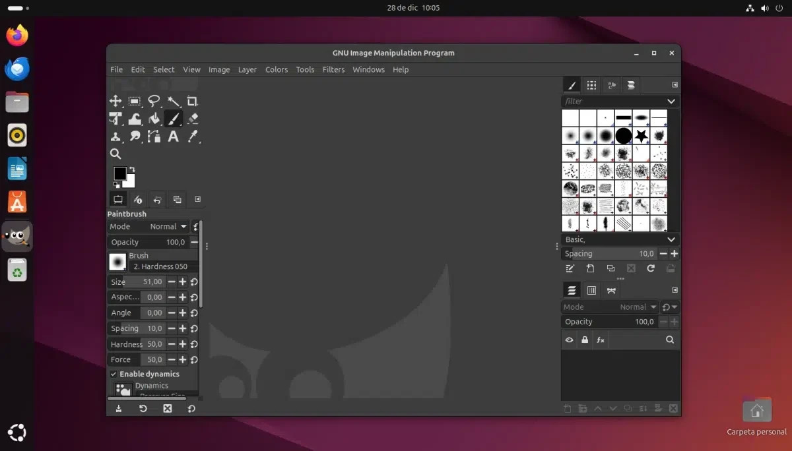Image resolution: width=792 pixels, height=451 pixels.
Task: Increase brush Size with plus button
Action: tap(183, 282)
